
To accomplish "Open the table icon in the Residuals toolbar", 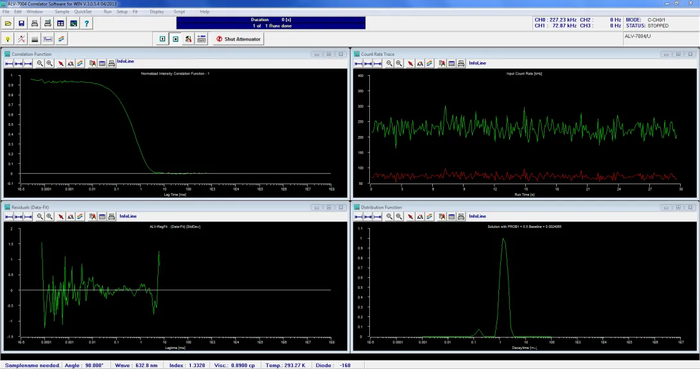I will pos(101,216).
